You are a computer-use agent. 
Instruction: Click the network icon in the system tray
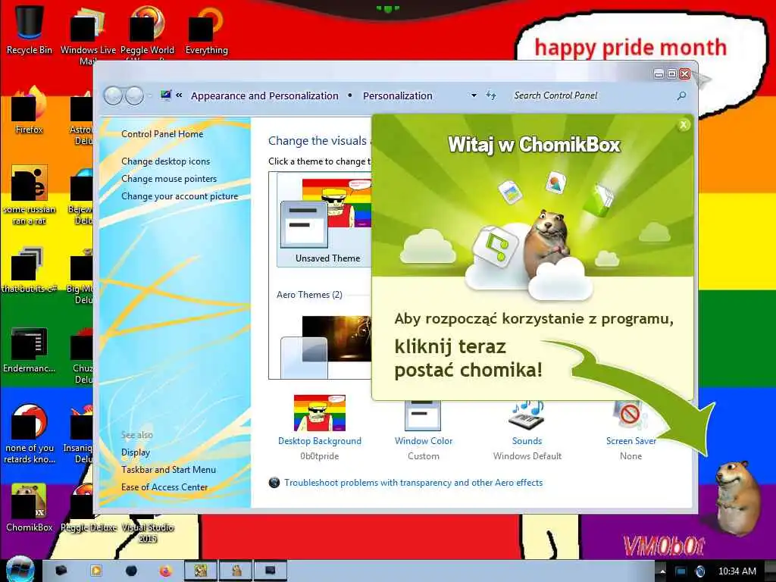tap(681, 571)
